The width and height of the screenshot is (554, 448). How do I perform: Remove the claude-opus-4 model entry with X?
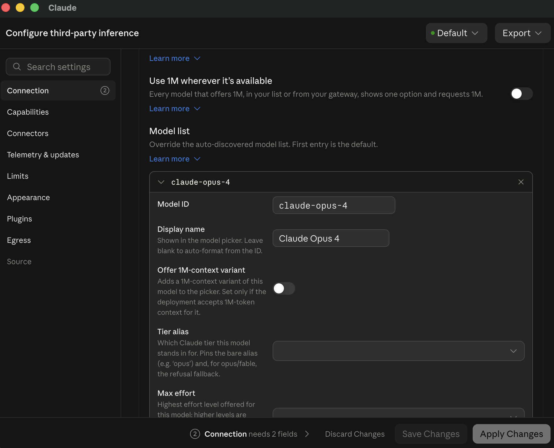[x=521, y=182]
